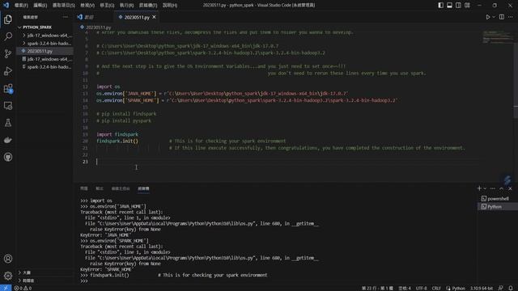
Task: Create a new terminal with plus icon
Action: 479,188
